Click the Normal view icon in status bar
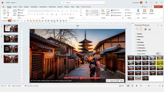The height and width of the screenshot is (92, 164). click(128, 86)
